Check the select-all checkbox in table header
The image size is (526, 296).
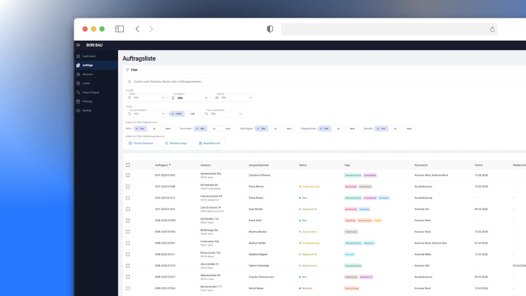[128, 165]
